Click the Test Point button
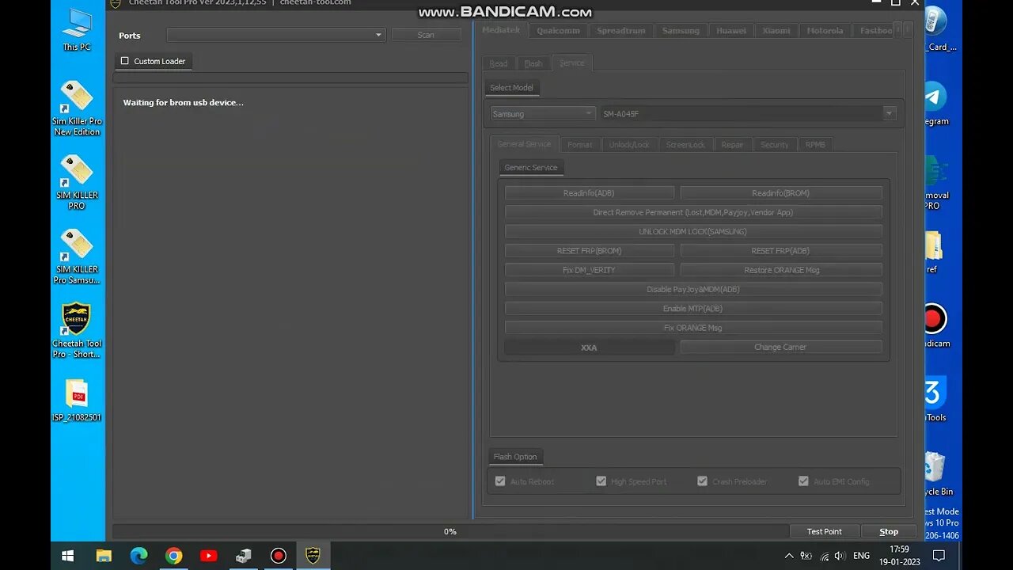This screenshot has width=1013, height=570. 824,531
